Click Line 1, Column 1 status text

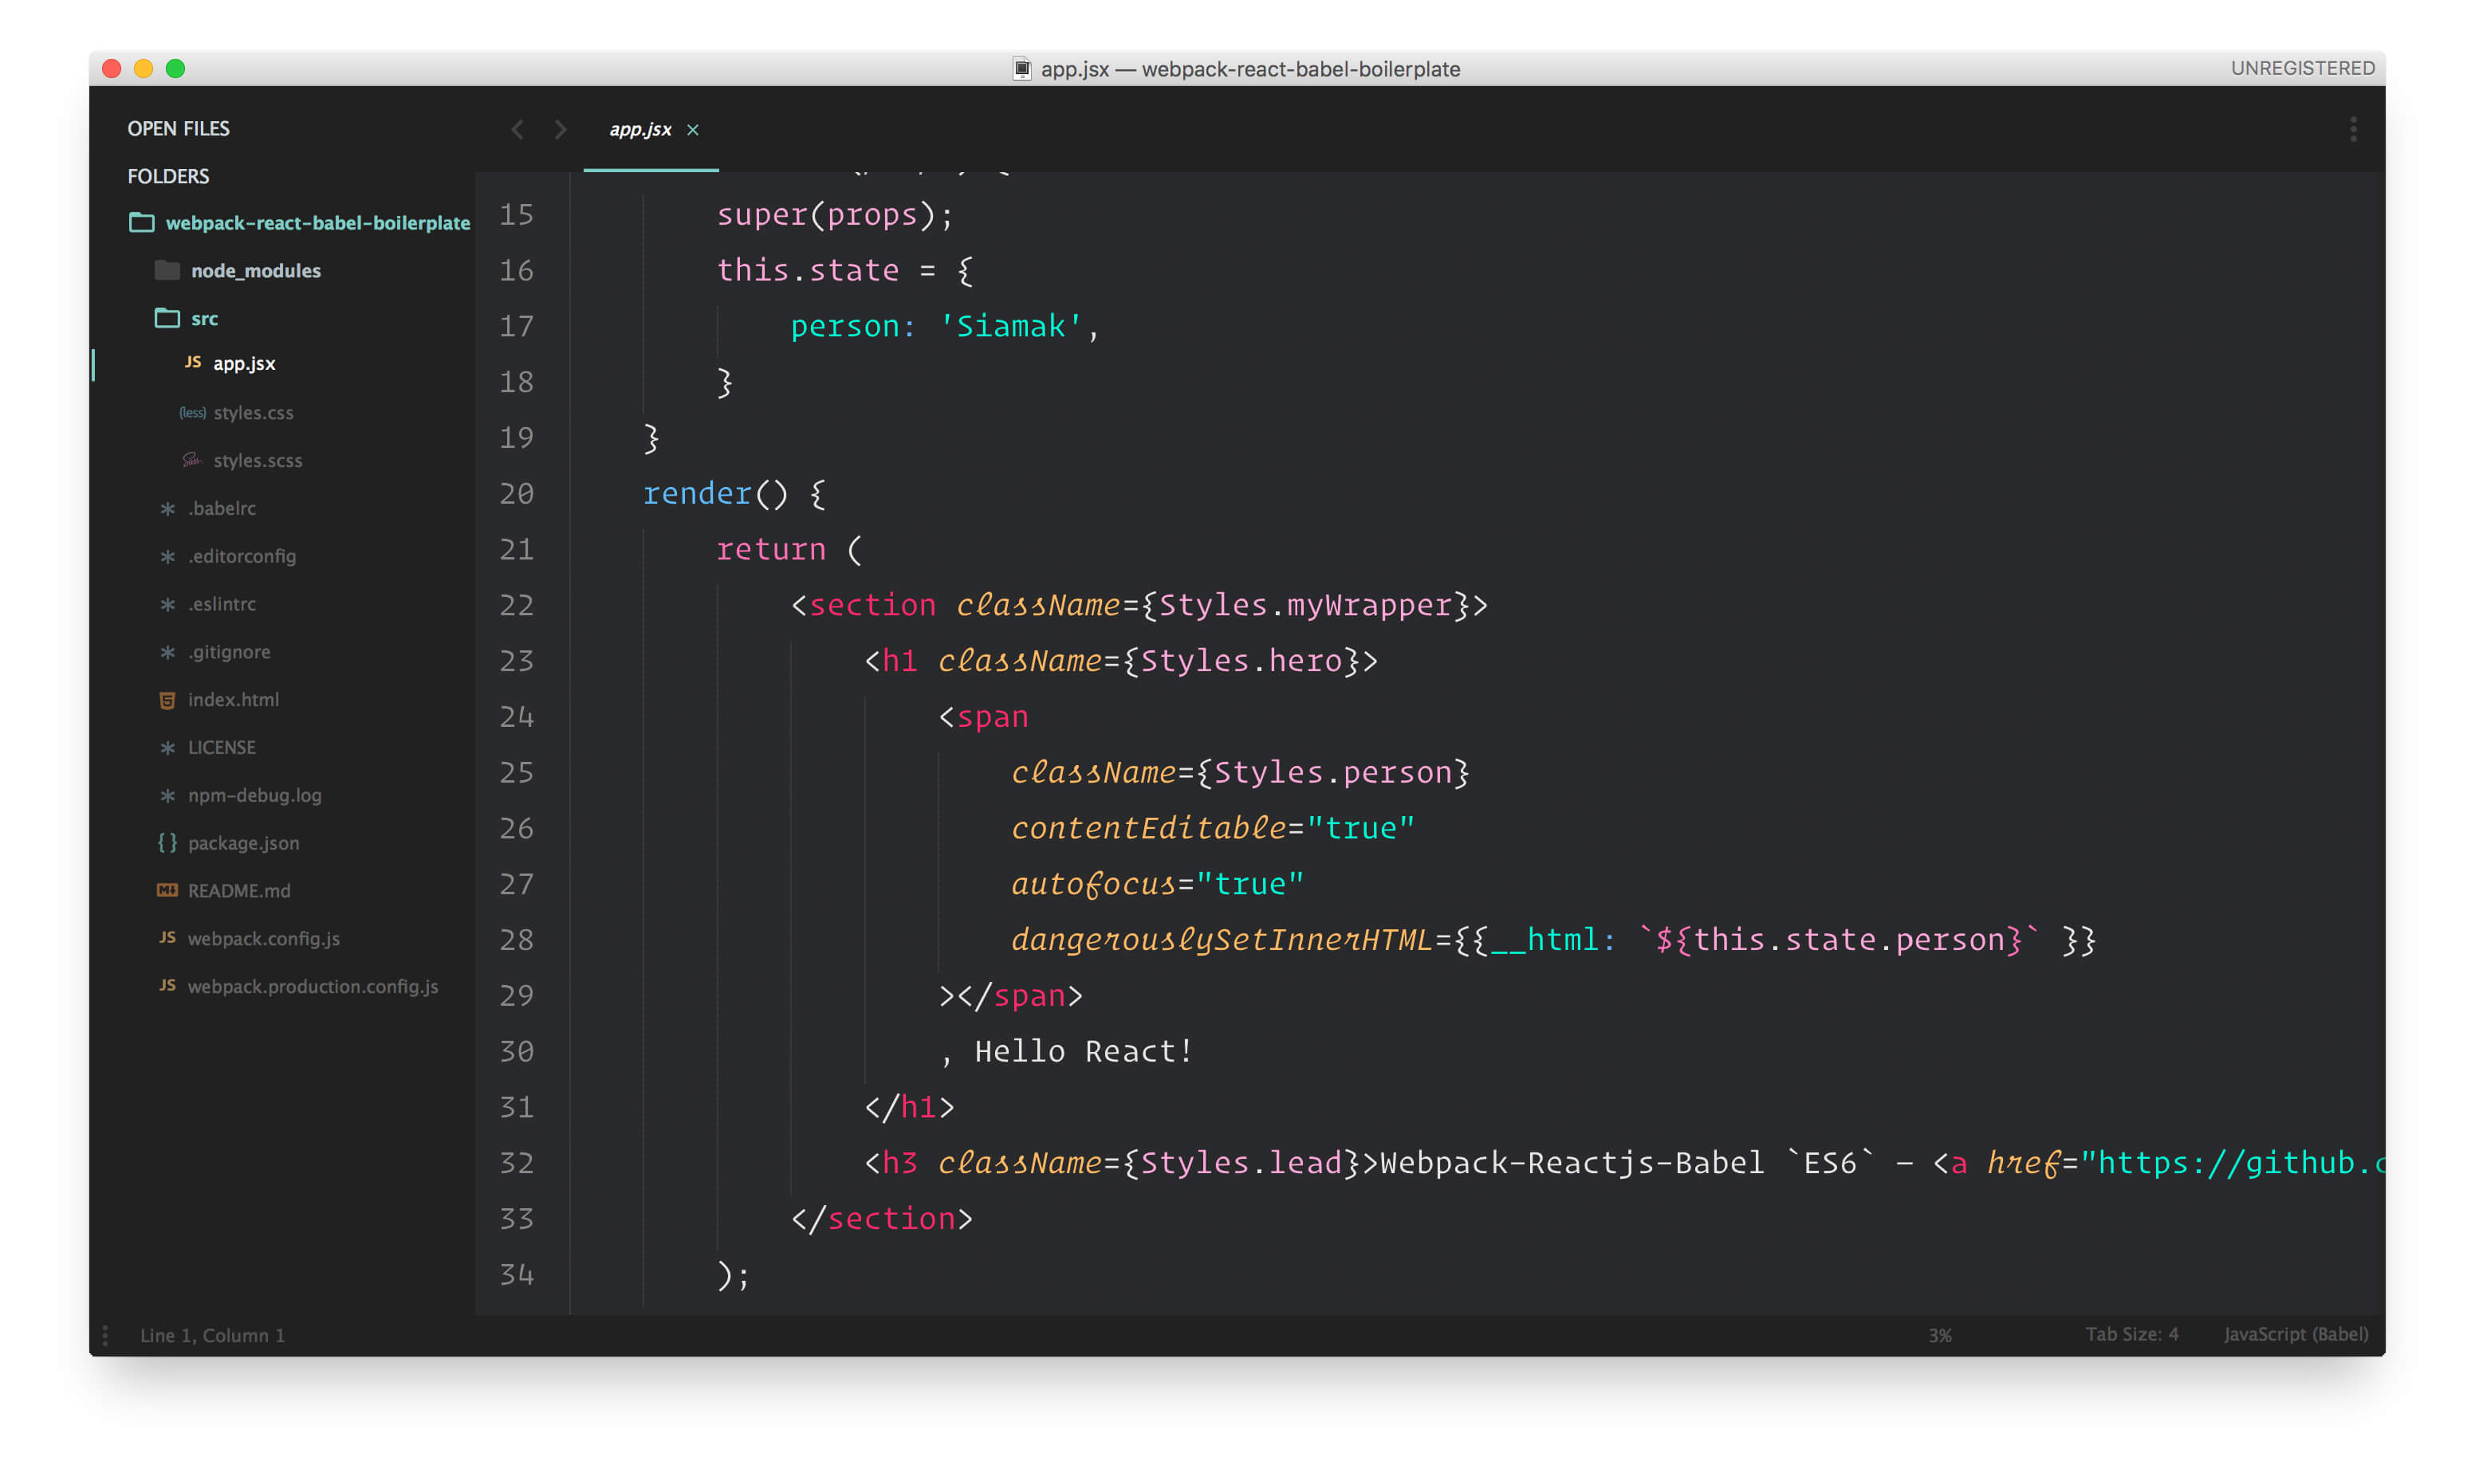click(212, 1335)
